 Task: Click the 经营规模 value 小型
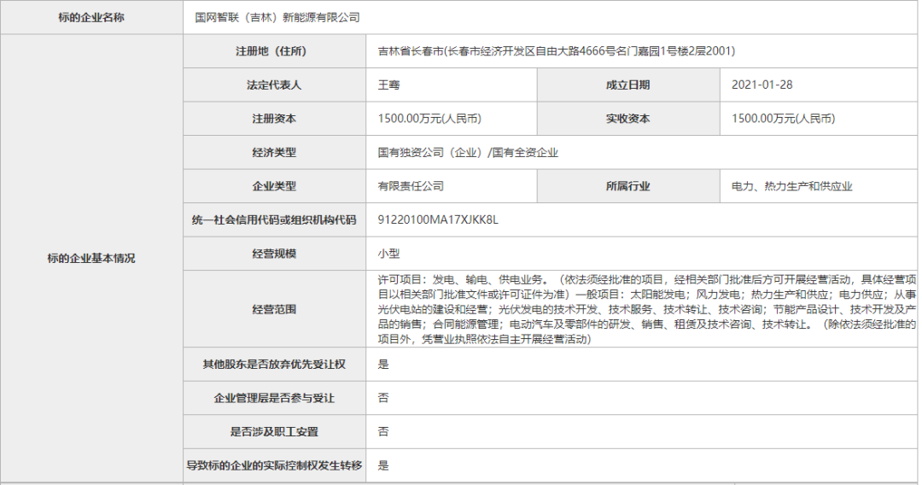pyautogui.click(x=389, y=254)
